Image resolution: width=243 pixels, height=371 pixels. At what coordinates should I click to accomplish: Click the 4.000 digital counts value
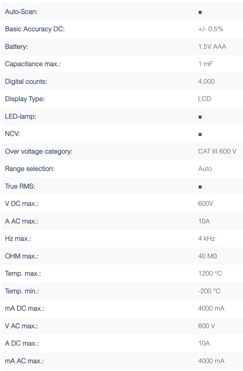[x=206, y=81]
